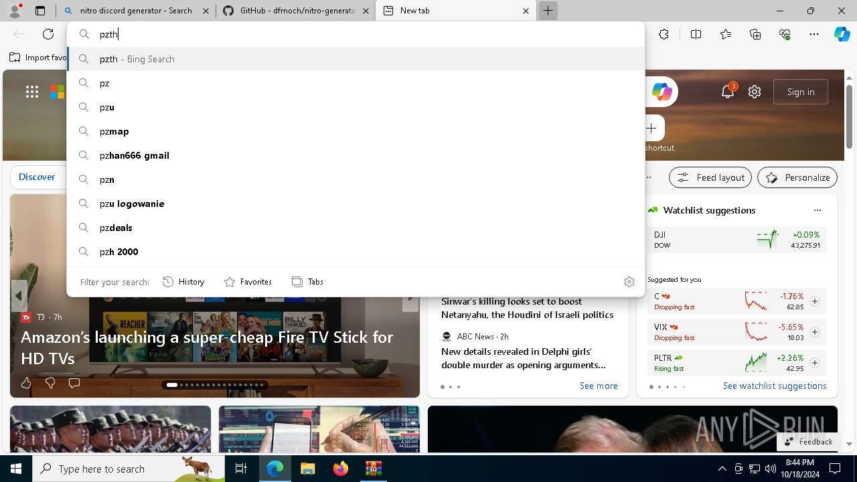
Task: Open Delphi girls' murder headline
Action: (524, 358)
